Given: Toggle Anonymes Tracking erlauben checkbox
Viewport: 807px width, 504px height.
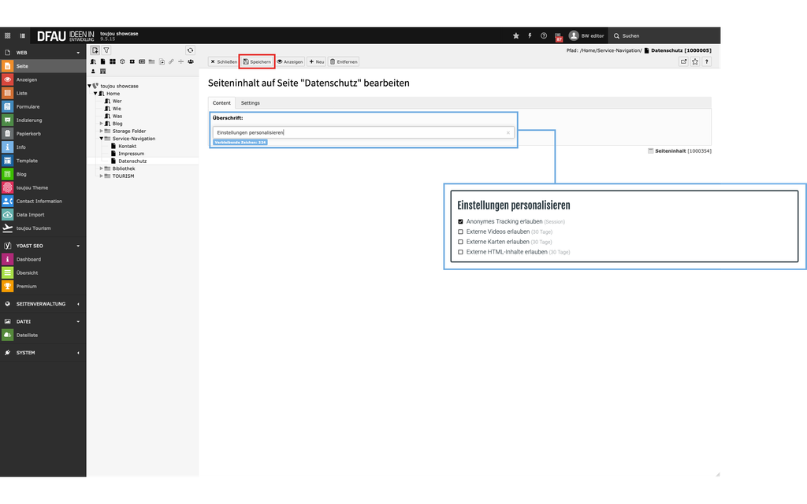Looking at the screenshot, I should [461, 221].
